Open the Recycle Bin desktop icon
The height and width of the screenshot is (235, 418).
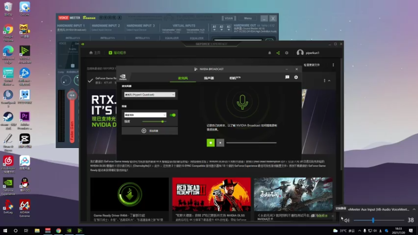pos(8,9)
